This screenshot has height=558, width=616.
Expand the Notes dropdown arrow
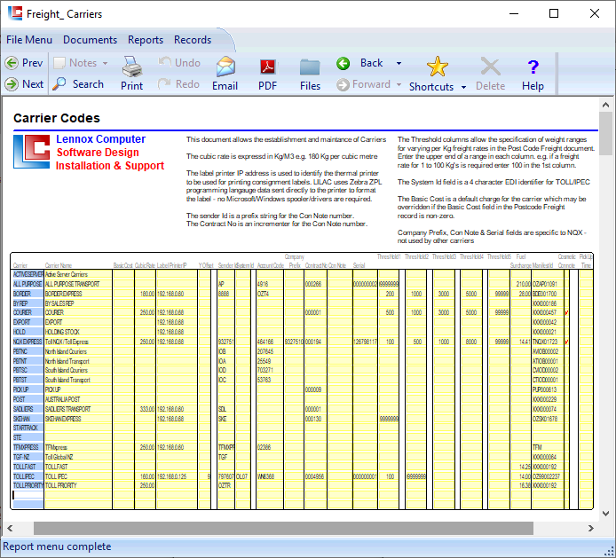(105, 63)
